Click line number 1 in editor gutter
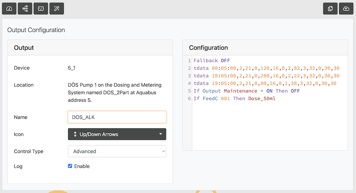 pyautogui.click(x=189, y=61)
